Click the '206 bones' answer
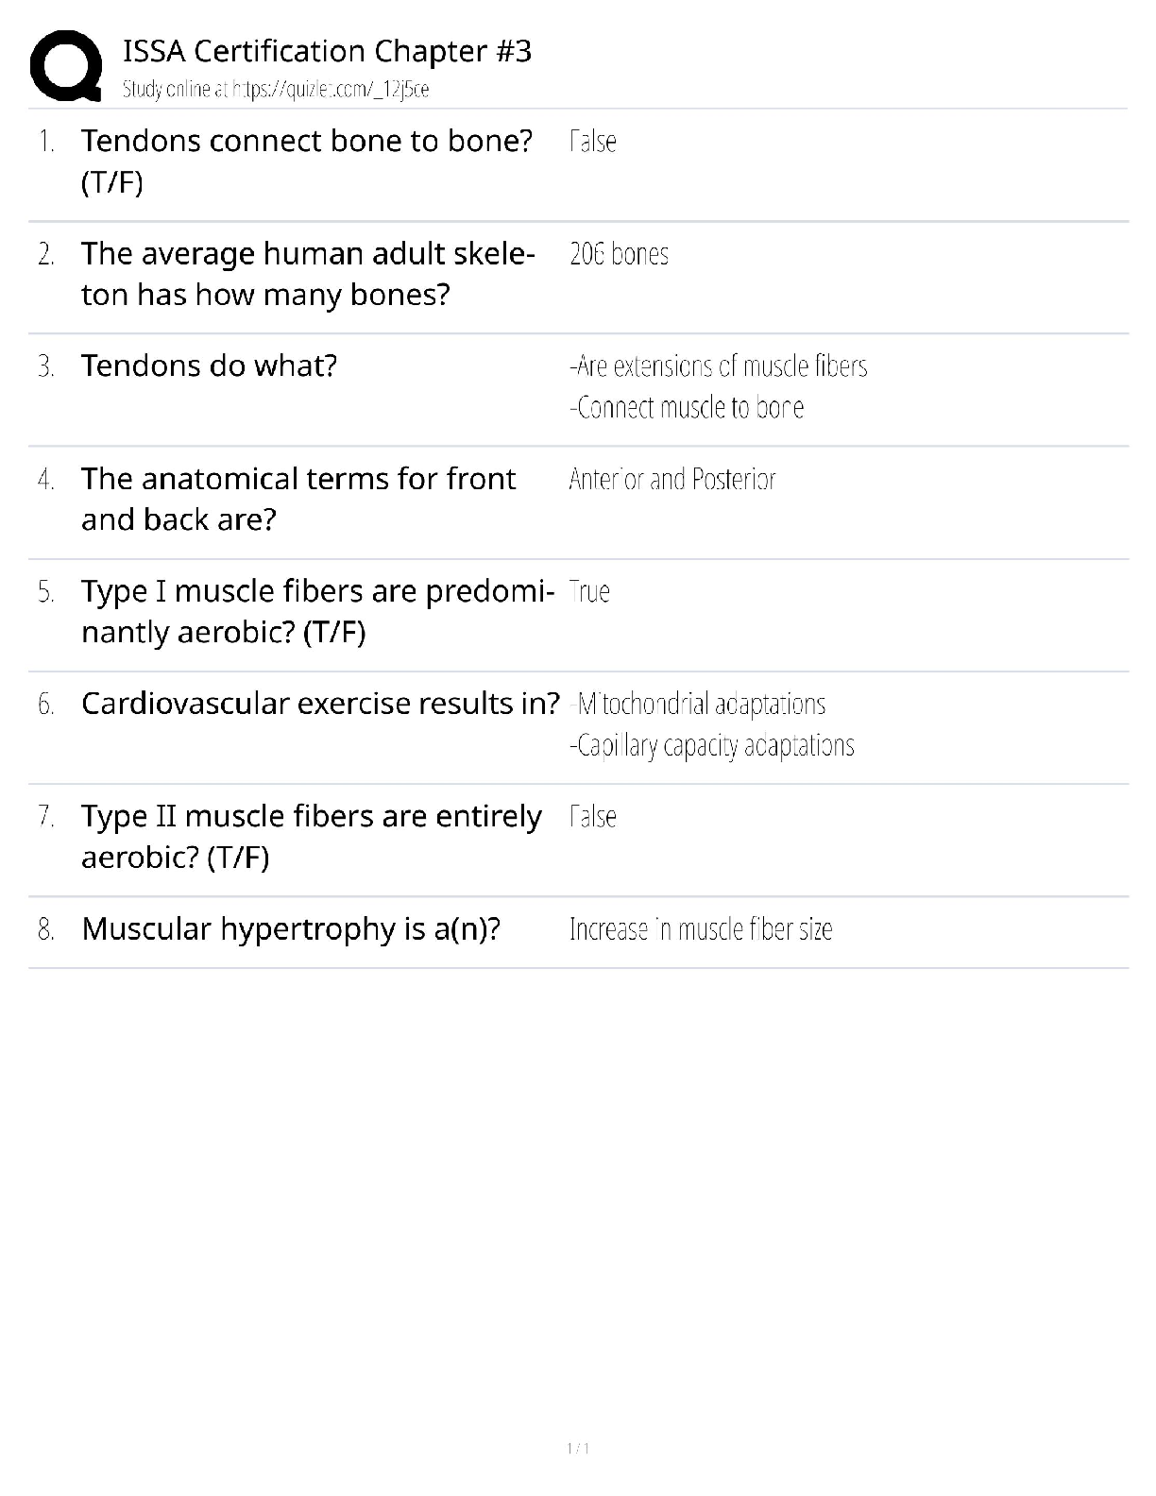Image resolution: width=1156 pixels, height=1496 pixels. click(x=619, y=254)
